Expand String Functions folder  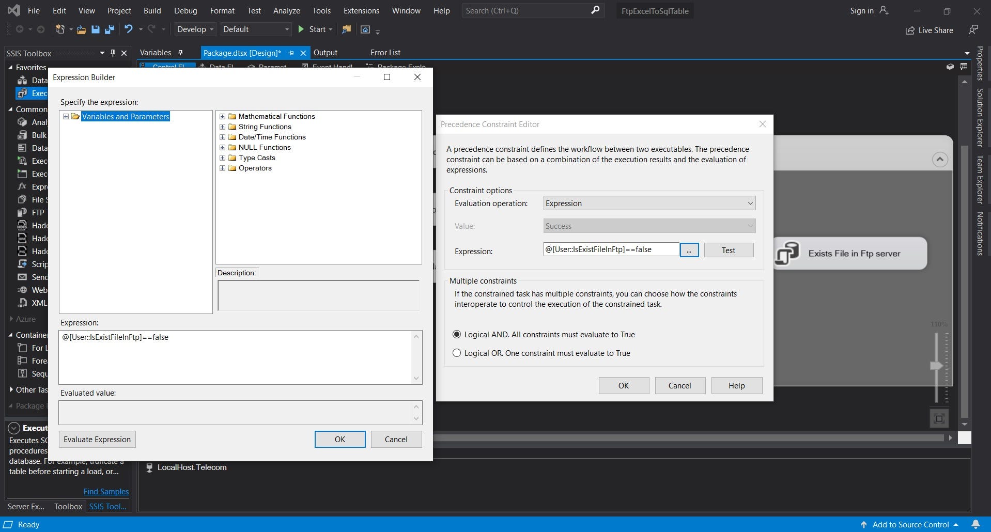click(222, 127)
